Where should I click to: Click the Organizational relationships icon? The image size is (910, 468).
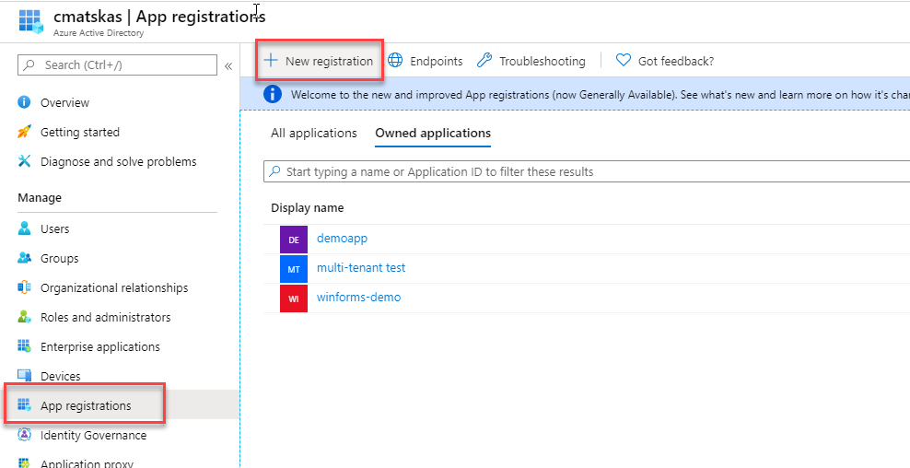pos(24,288)
